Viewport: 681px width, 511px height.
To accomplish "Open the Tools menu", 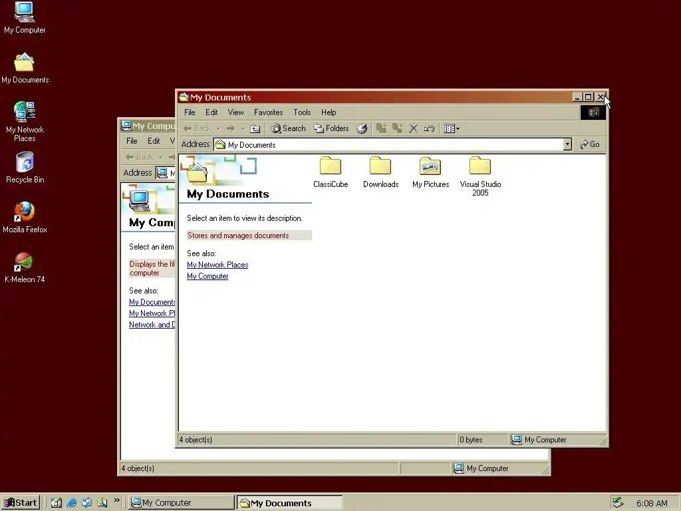I will click(303, 112).
